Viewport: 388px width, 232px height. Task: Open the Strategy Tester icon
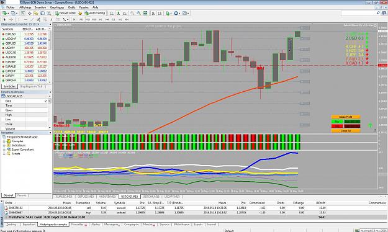(x=49, y=13)
